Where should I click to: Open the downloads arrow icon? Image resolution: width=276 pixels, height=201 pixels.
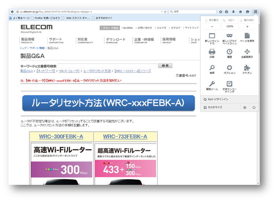click(233, 12)
